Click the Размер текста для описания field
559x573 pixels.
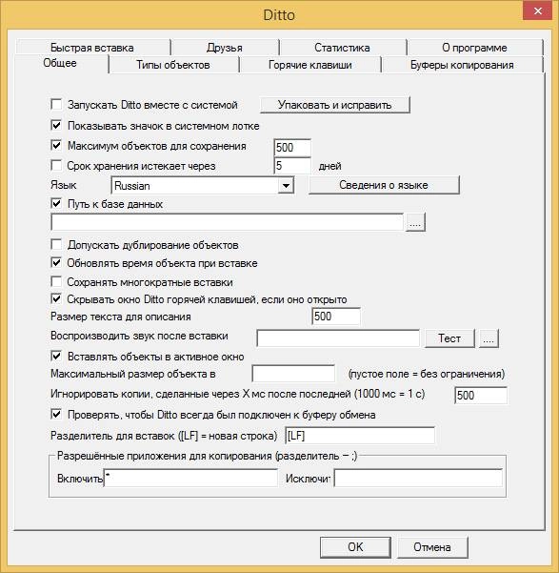336,317
